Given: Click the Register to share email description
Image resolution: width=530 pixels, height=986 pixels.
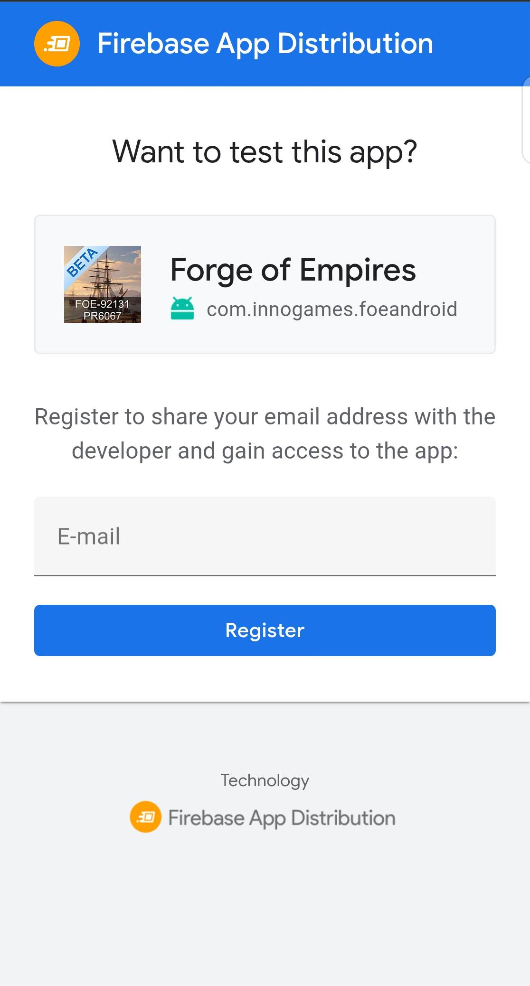Looking at the screenshot, I should (265, 433).
